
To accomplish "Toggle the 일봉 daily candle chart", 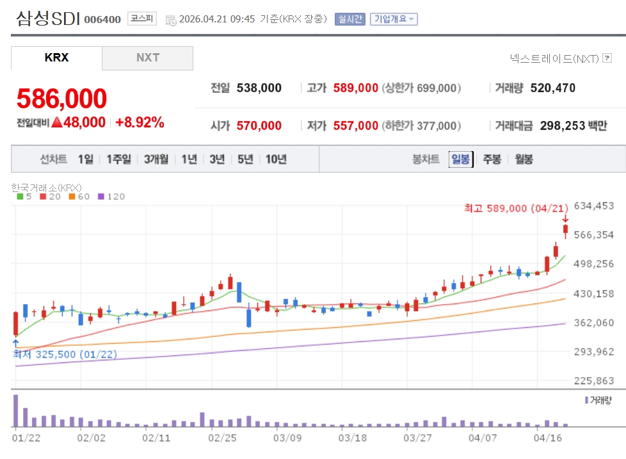I will tap(460, 159).
